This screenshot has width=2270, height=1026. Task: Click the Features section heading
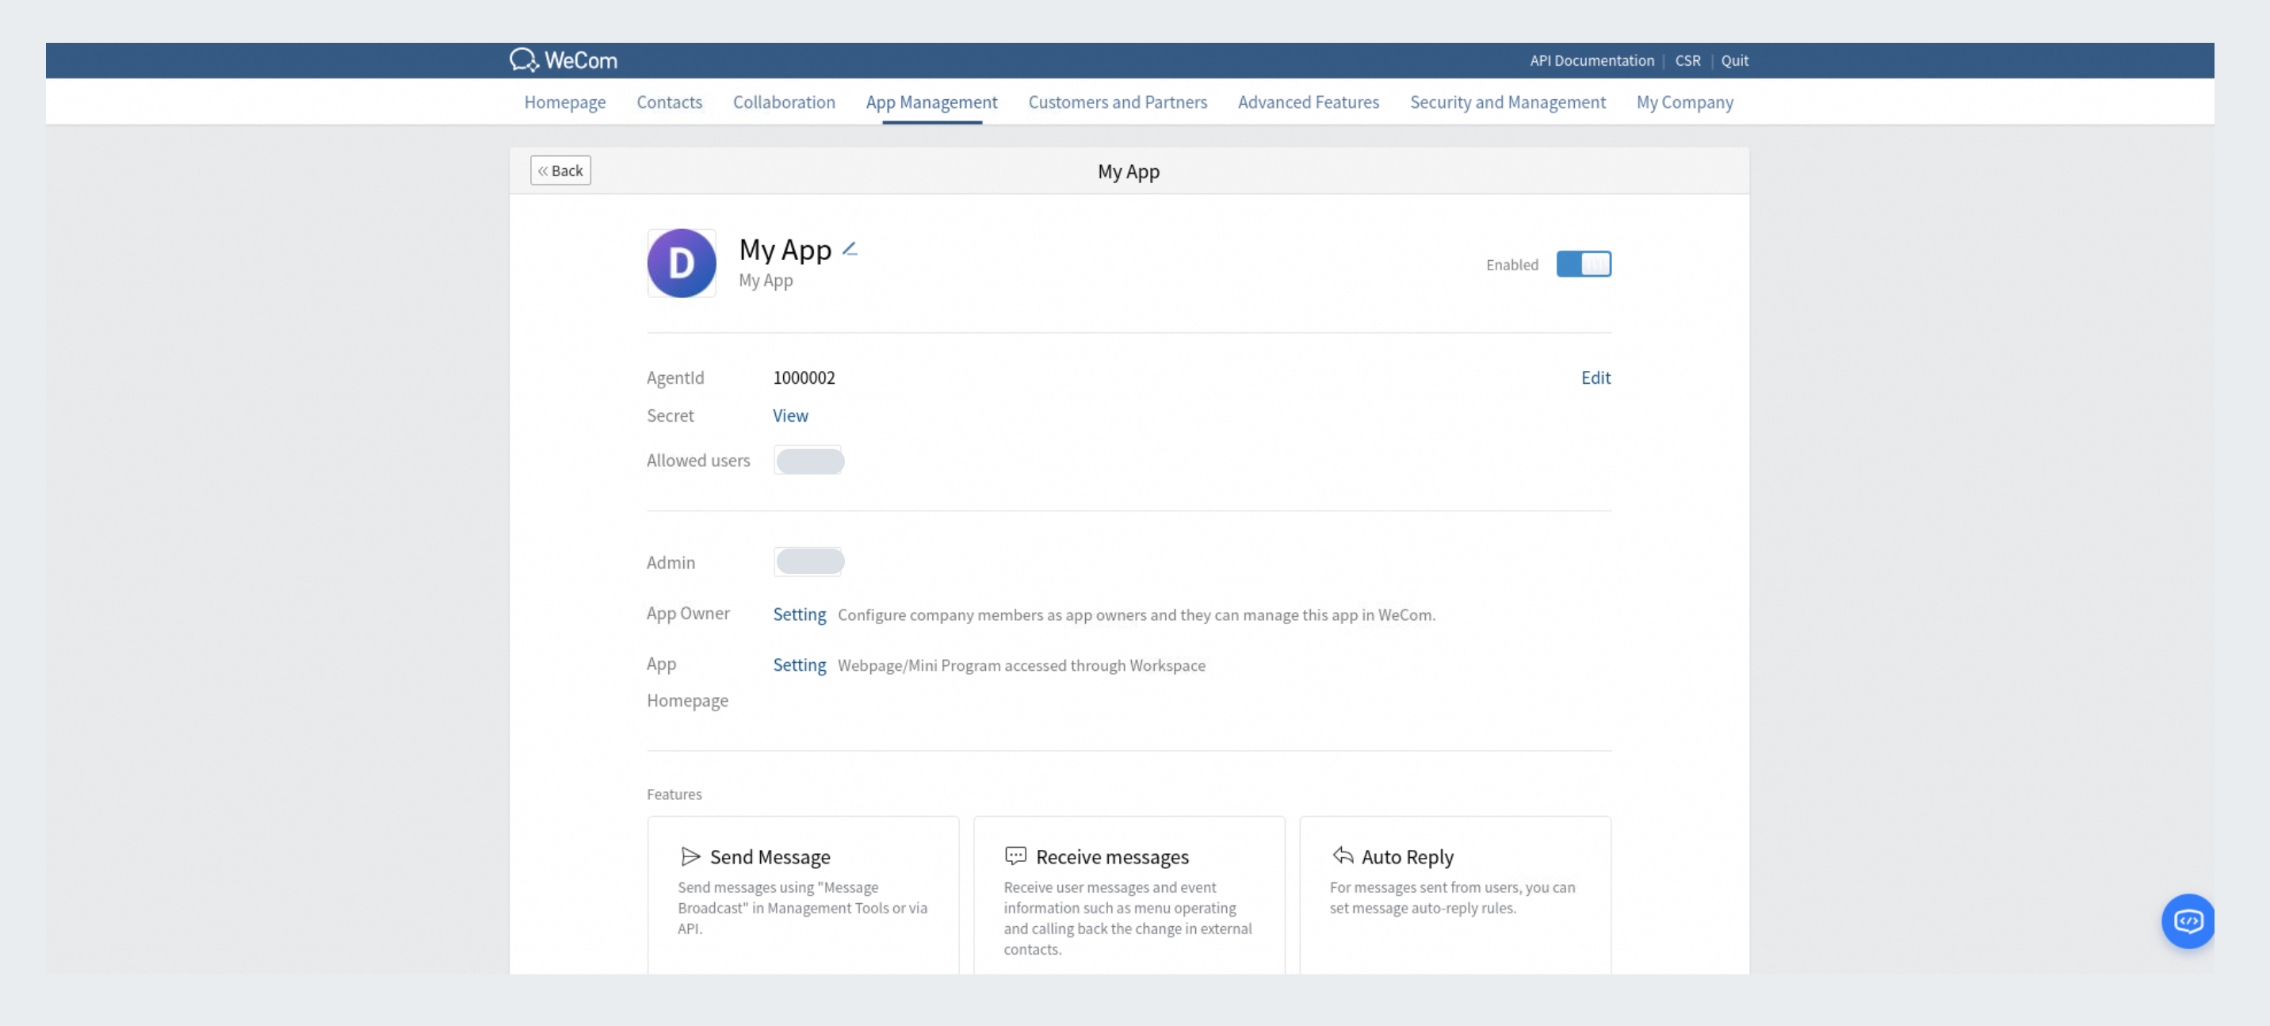pos(675,794)
